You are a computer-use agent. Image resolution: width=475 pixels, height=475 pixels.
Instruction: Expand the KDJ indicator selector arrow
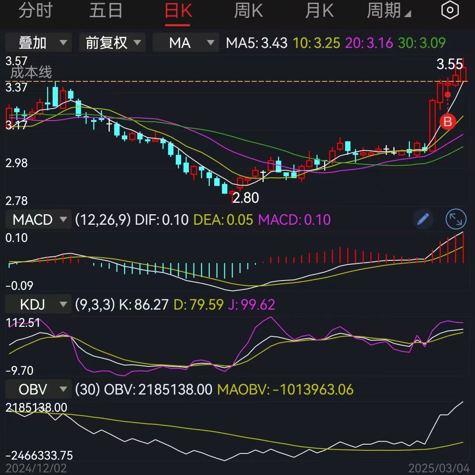pyautogui.click(x=63, y=304)
